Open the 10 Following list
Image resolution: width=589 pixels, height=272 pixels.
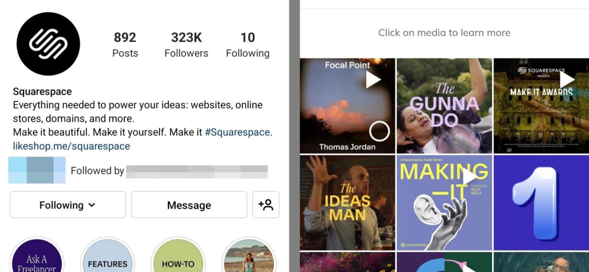click(x=248, y=45)
